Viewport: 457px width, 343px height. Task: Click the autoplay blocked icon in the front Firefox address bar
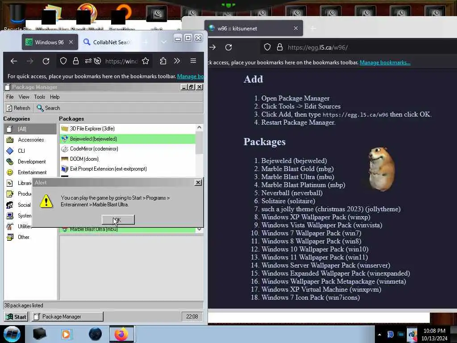(97, 61)
